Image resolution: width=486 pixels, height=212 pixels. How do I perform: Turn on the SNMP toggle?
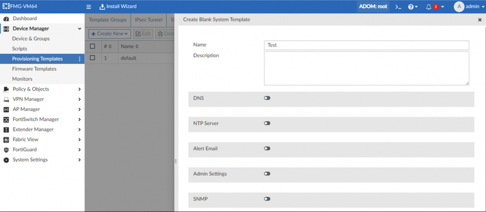pos(267,198)
